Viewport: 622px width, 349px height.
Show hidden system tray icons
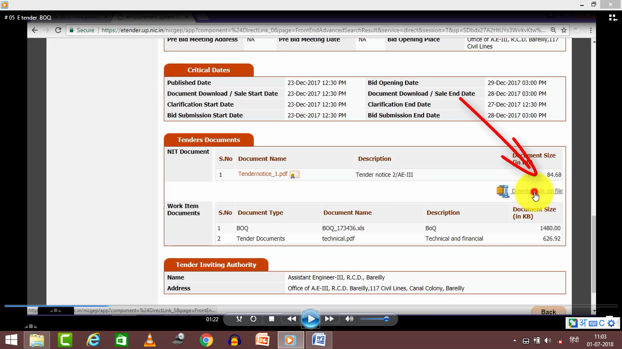(x=515, y=341)
